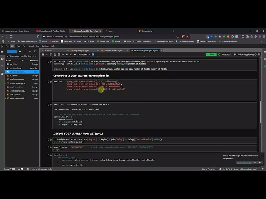Restart kernel and run all cells
The image size is (266, 199).
click(75, 54)
